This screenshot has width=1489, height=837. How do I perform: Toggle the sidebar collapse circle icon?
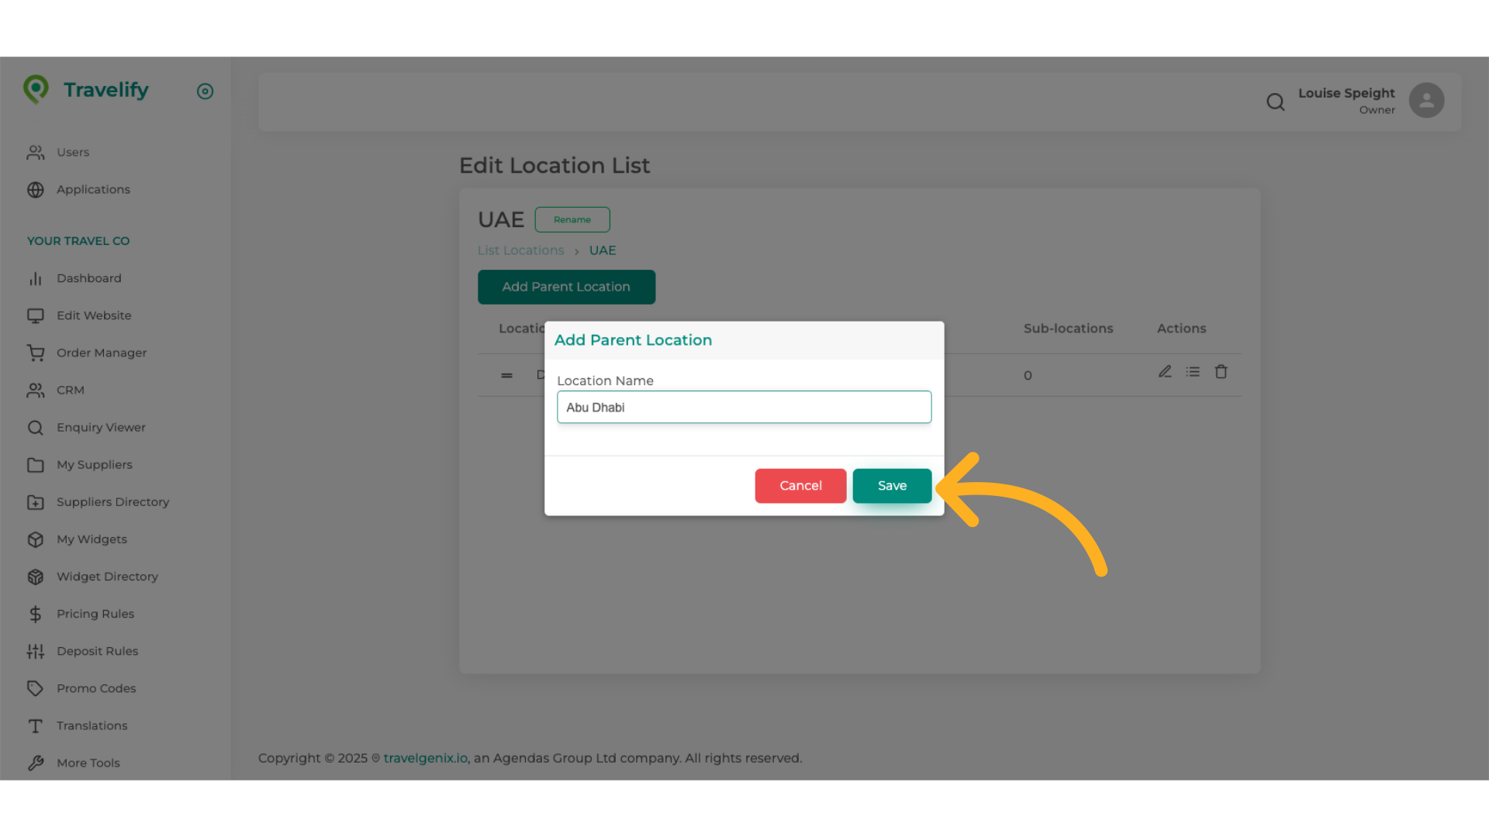pyautogui.click(x=205, y=91)
